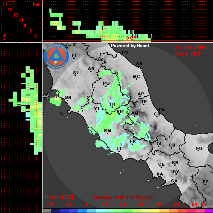Image resolution: width=213 pixels, height=213 pixels.
Task: Click the IS city label
Action: pos(159,144)
